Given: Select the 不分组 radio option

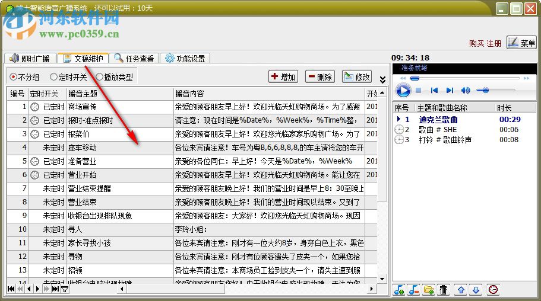Looking at the screenshot, I should 24,77.
